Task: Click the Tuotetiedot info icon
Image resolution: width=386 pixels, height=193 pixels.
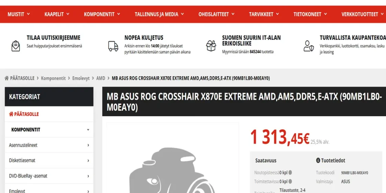Action: (318, 160)
